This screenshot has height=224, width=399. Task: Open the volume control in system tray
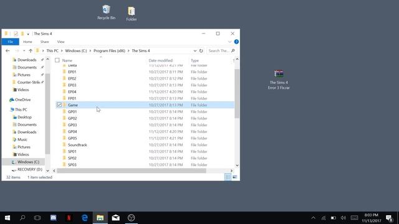(344, 218)
